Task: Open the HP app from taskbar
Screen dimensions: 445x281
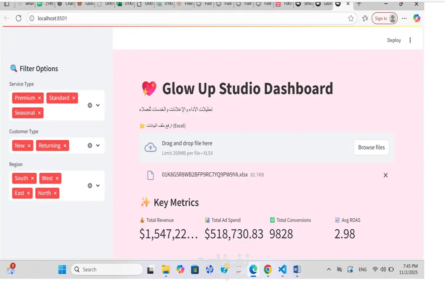Action: pos(210,269)
